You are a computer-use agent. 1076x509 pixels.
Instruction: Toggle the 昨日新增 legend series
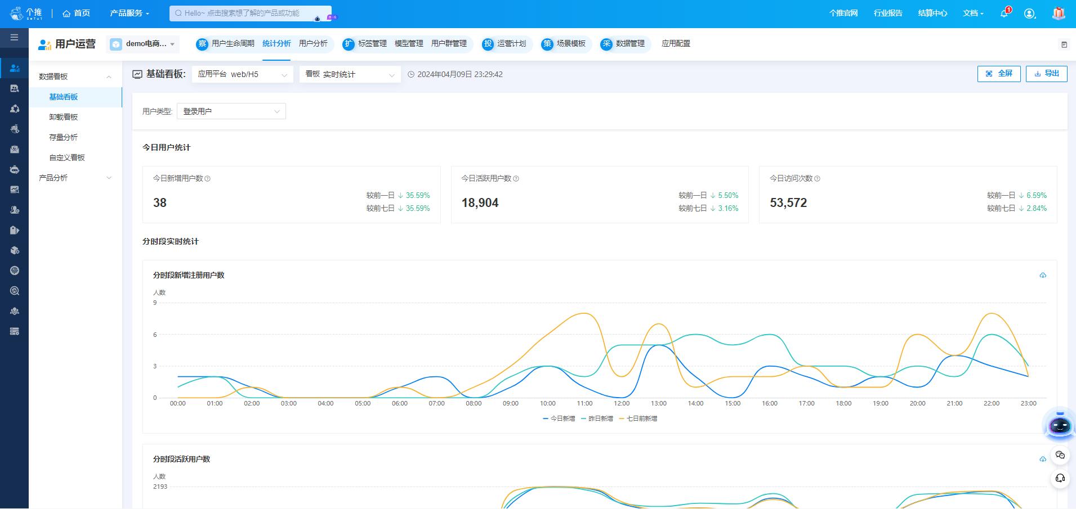[x=597, y=418]
